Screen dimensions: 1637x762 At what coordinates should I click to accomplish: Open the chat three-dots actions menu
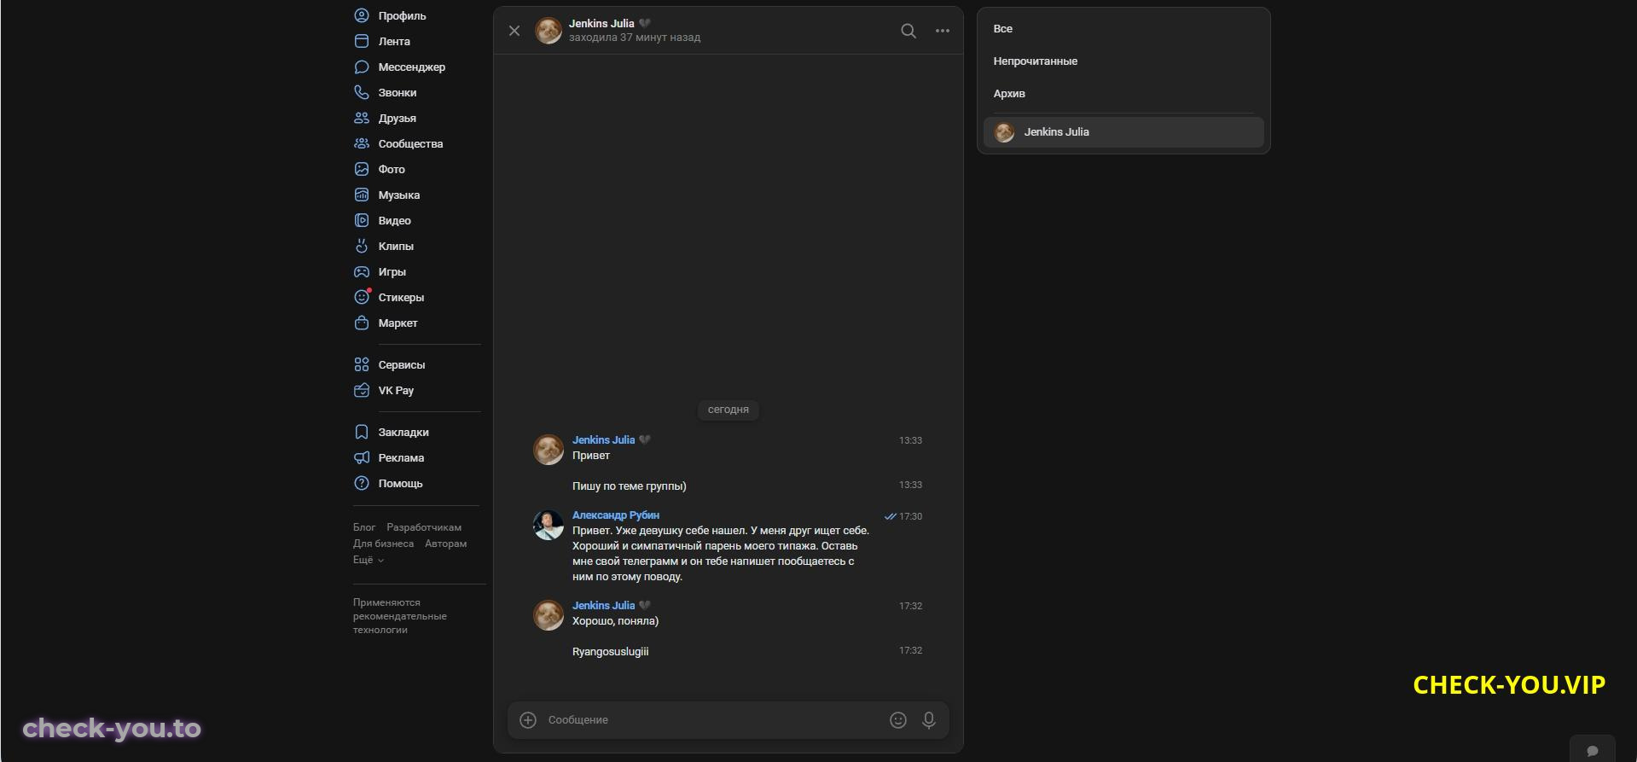pyautogui.click(x=943, y=31)
